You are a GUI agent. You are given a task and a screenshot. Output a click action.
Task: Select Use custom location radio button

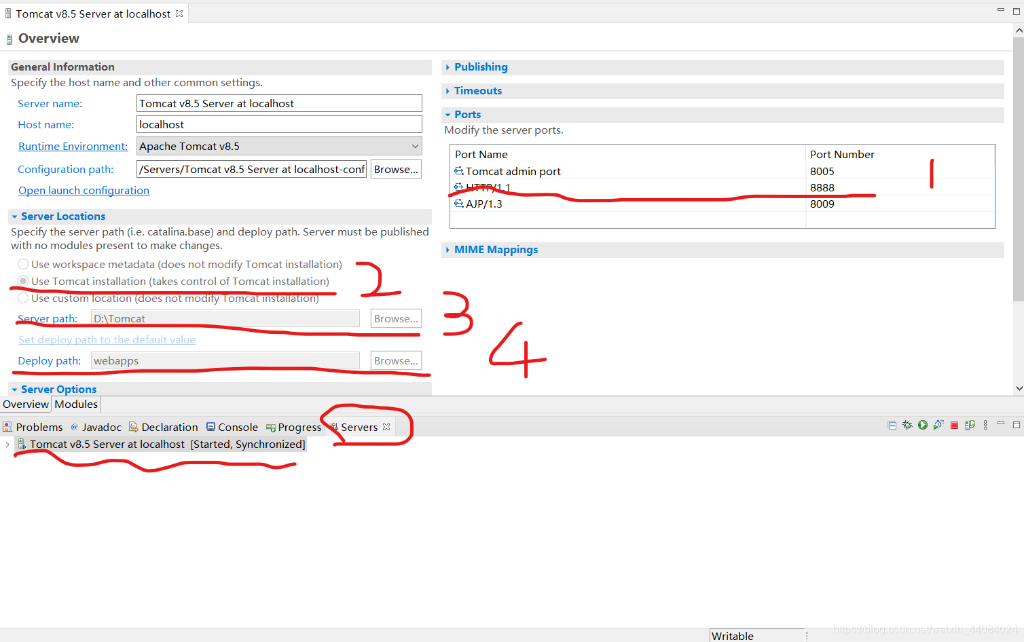pyautogui.click(x=23, y=298)
